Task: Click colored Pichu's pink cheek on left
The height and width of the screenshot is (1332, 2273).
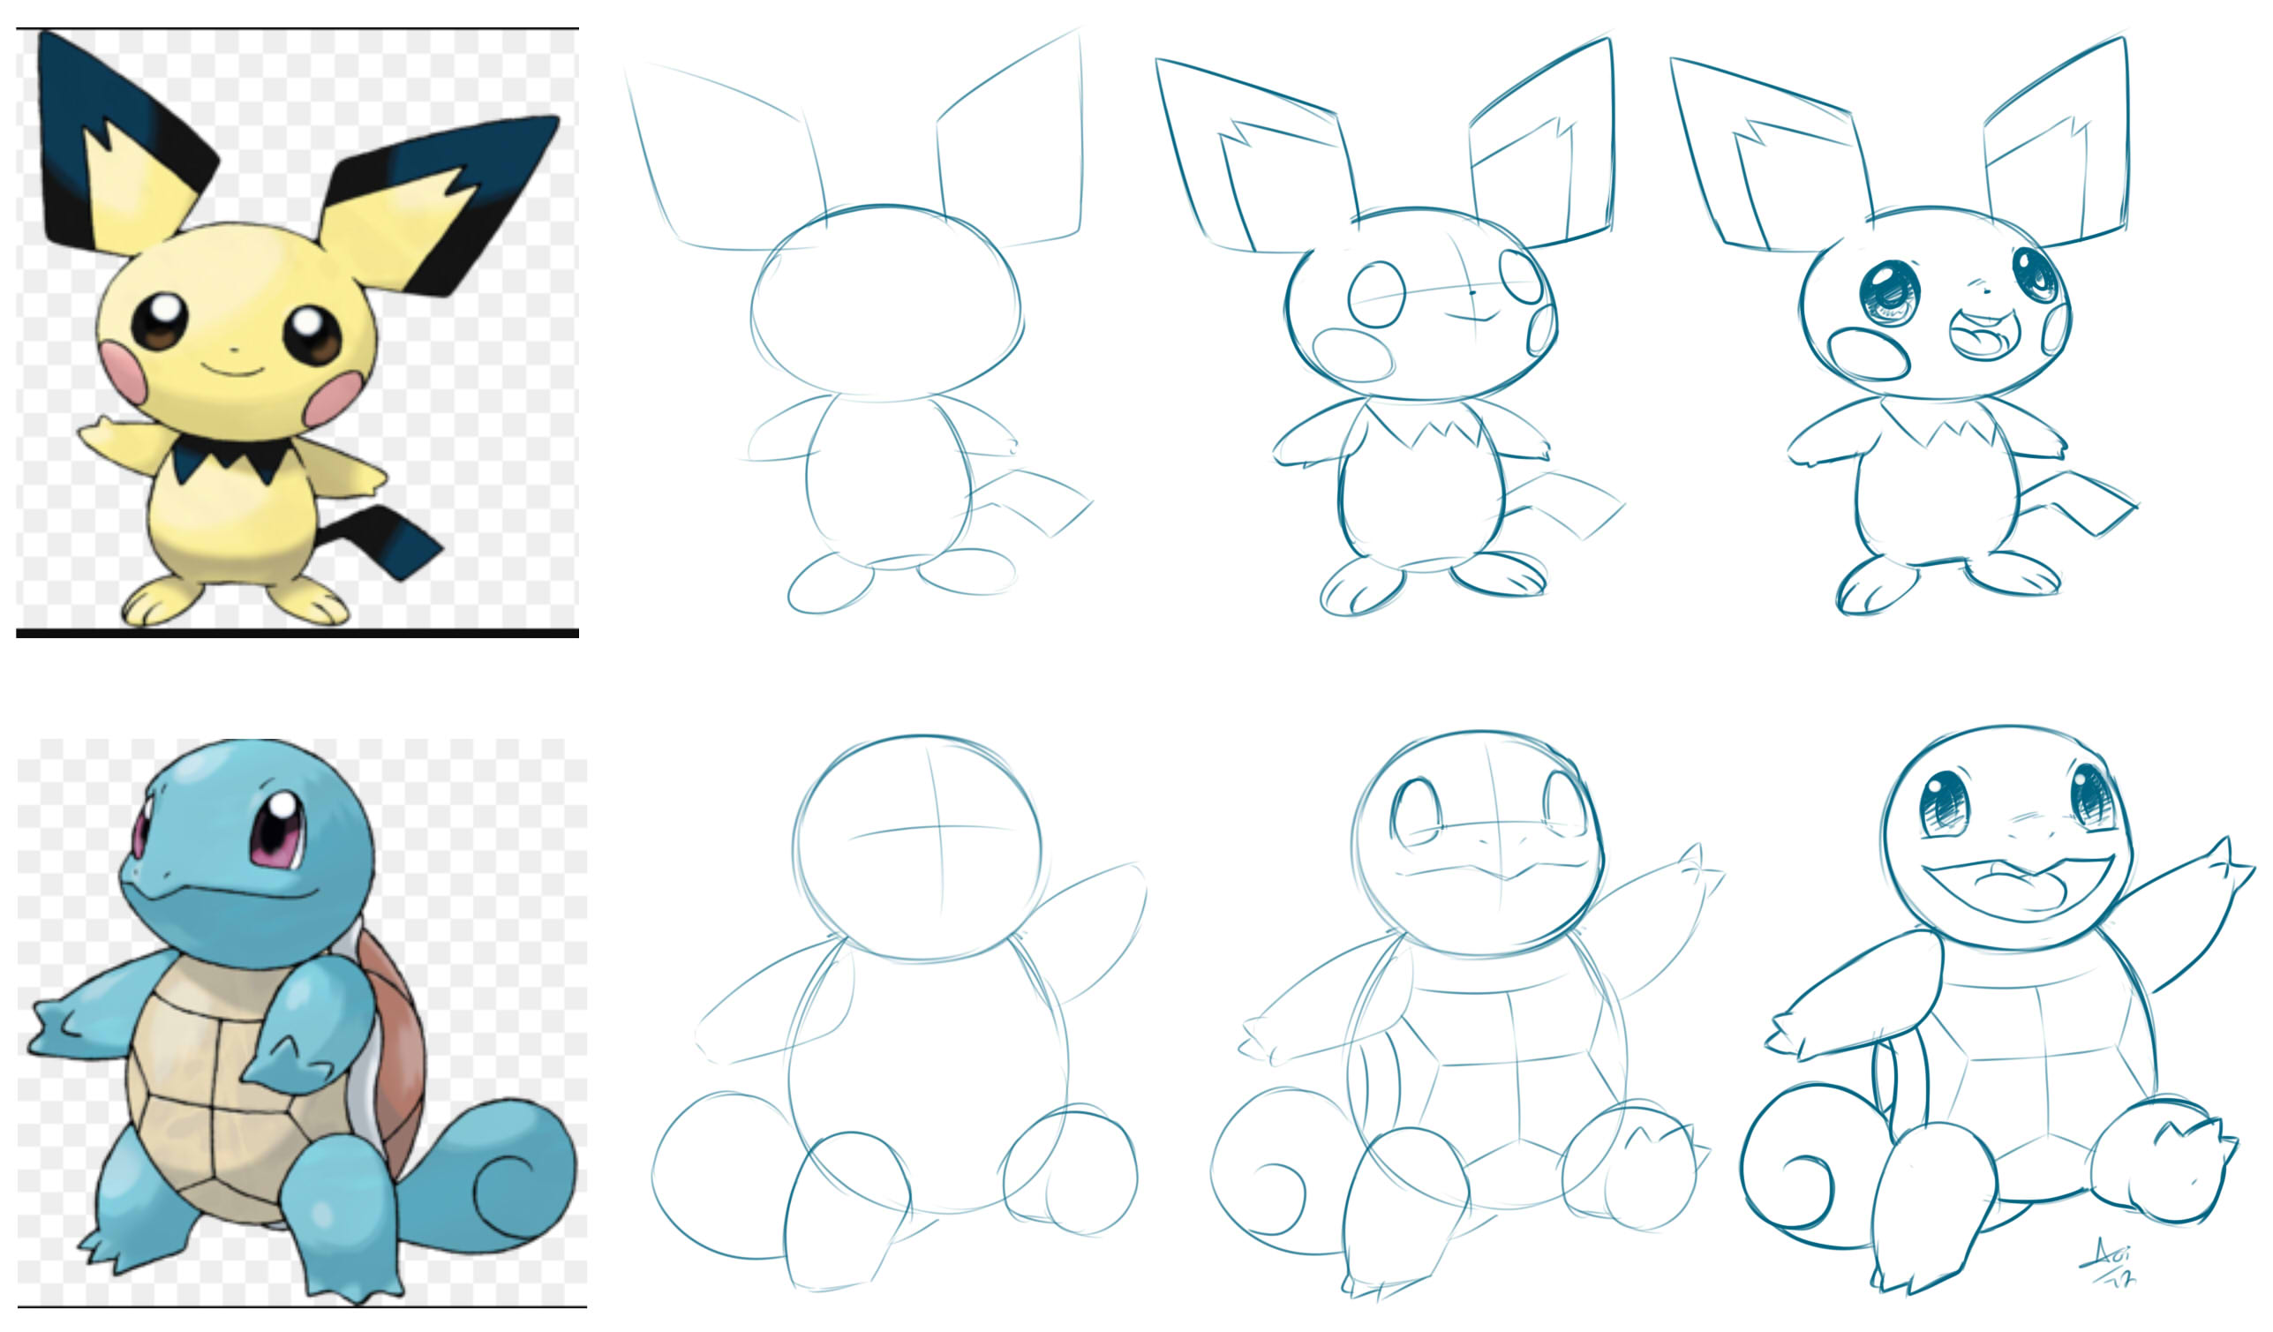Action: [x=124, y=372]
